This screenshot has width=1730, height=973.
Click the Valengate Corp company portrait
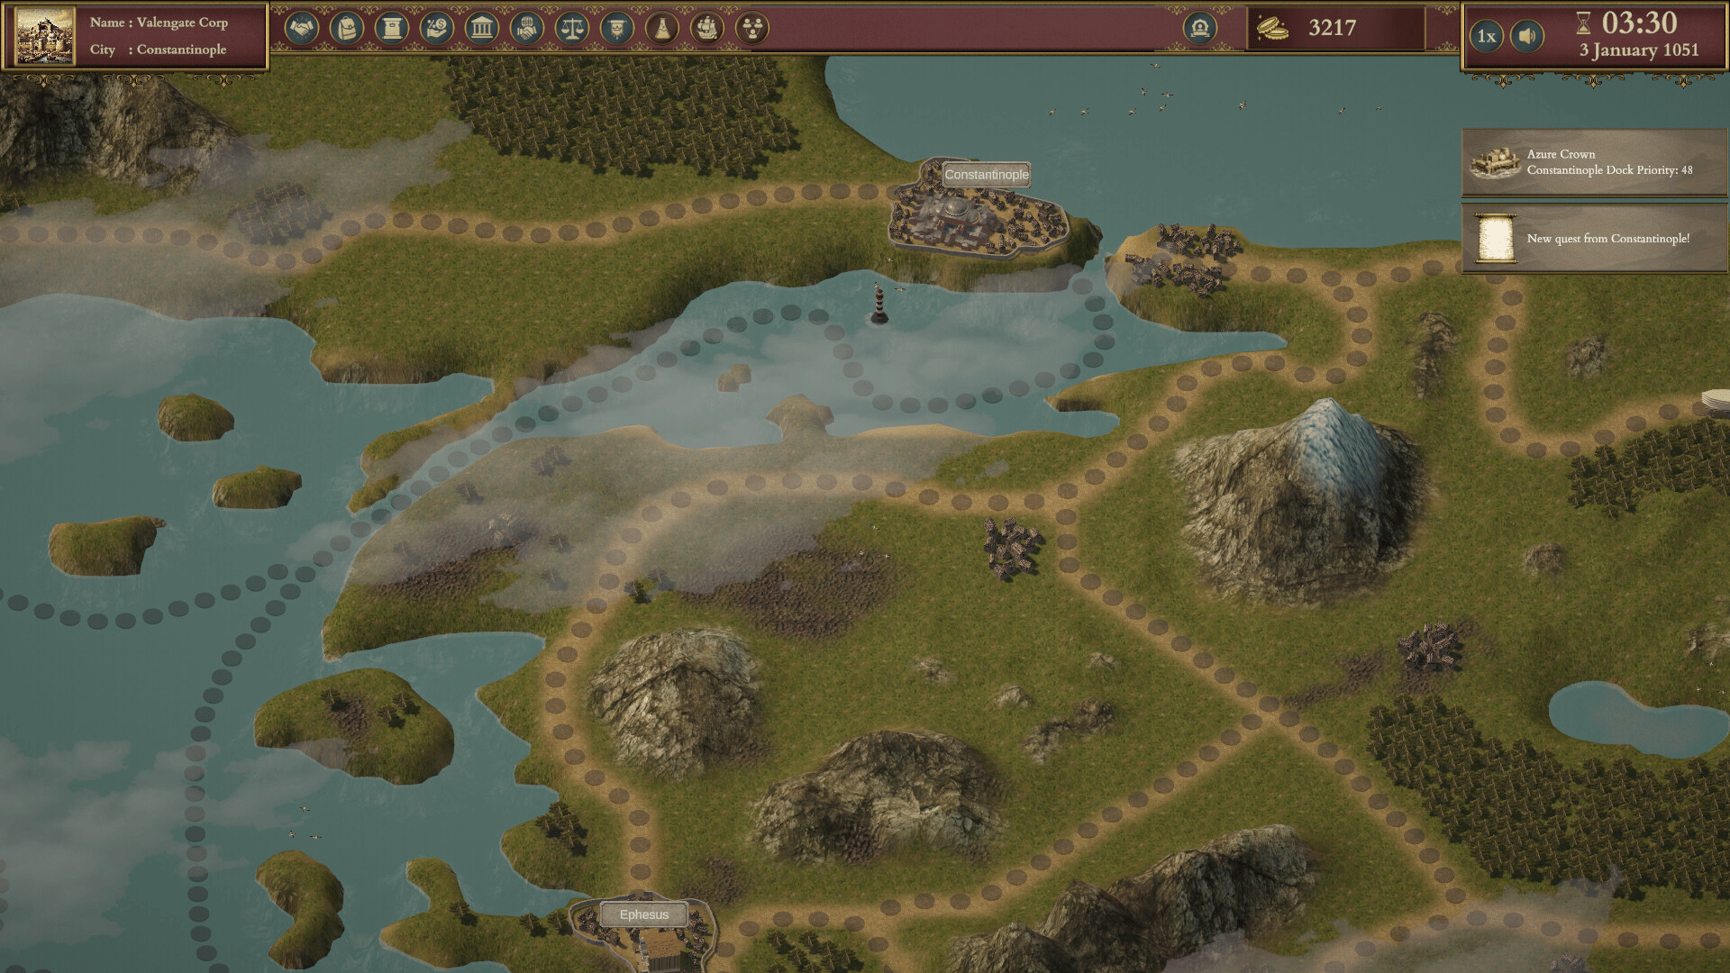coord(45,35)
